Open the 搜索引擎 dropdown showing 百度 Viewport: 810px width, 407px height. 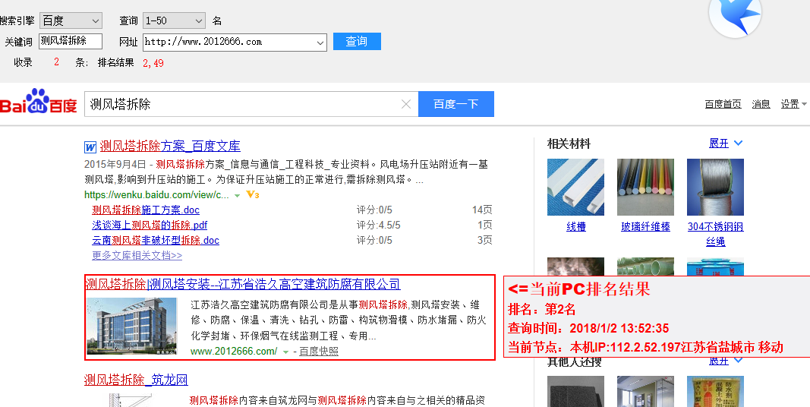click(x=71, y=21)
